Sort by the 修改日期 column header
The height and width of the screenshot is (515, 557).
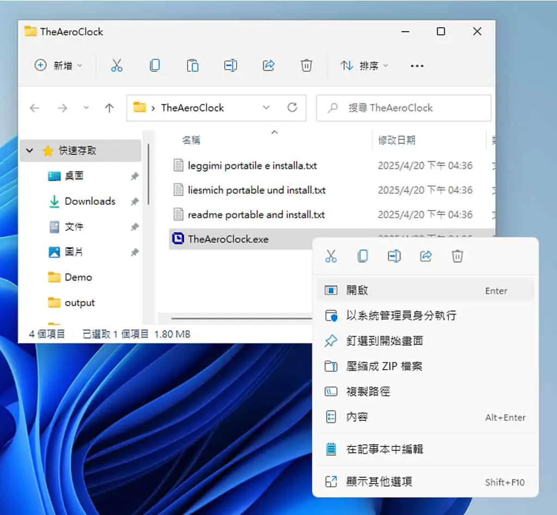397,140
